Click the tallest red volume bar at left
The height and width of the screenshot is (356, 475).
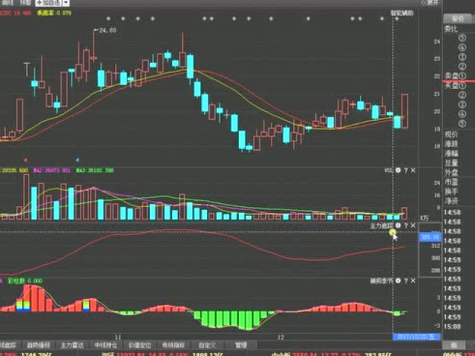[27, 197]
